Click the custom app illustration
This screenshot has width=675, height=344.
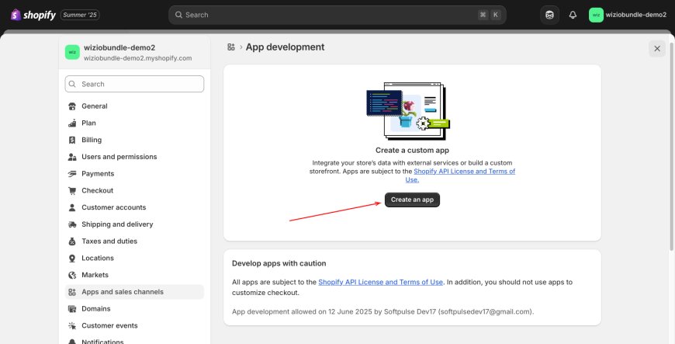tap(408, 111)
